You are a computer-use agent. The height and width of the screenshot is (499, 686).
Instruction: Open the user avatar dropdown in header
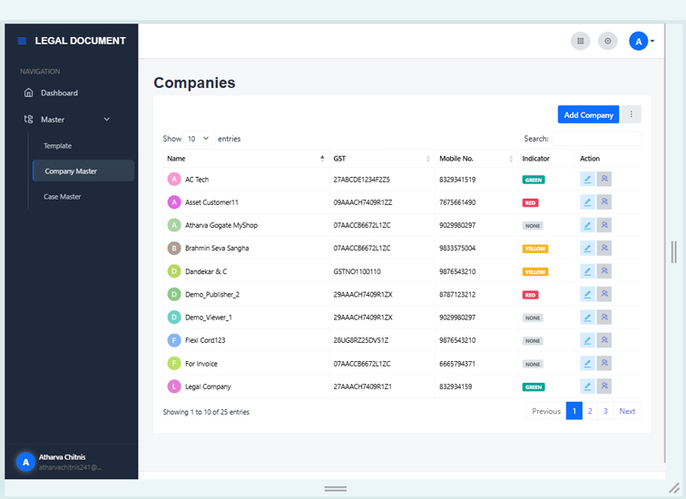[x=642, y=41]
